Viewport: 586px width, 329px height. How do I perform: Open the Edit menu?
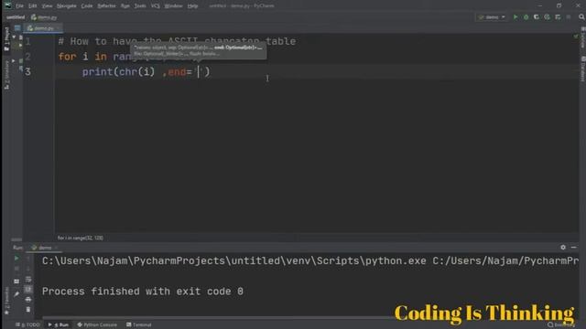pyautogui.click(x=33, y=6)
